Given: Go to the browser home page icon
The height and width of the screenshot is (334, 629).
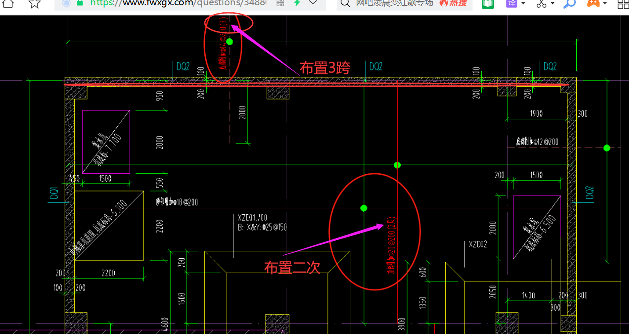Looking at the screenshot, I should [7, 4].
